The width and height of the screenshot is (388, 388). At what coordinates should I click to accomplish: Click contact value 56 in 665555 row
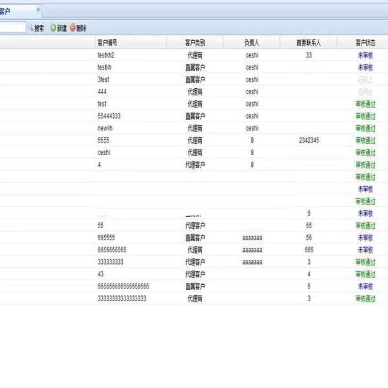[309, 238]
